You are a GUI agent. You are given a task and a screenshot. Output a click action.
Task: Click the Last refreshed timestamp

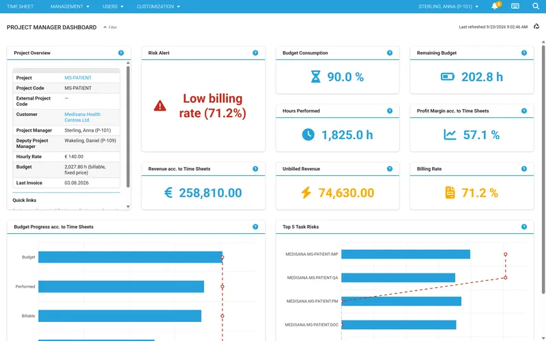click(x=493, y=27)
